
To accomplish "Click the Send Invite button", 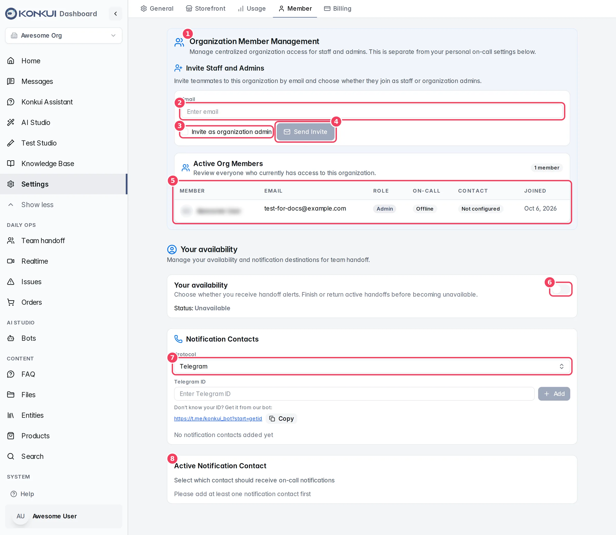I will [x=305, y=132].
